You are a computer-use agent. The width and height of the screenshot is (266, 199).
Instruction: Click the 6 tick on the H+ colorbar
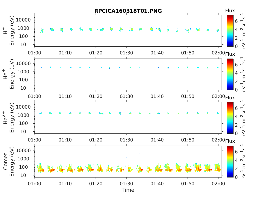[x=236, y=21]
